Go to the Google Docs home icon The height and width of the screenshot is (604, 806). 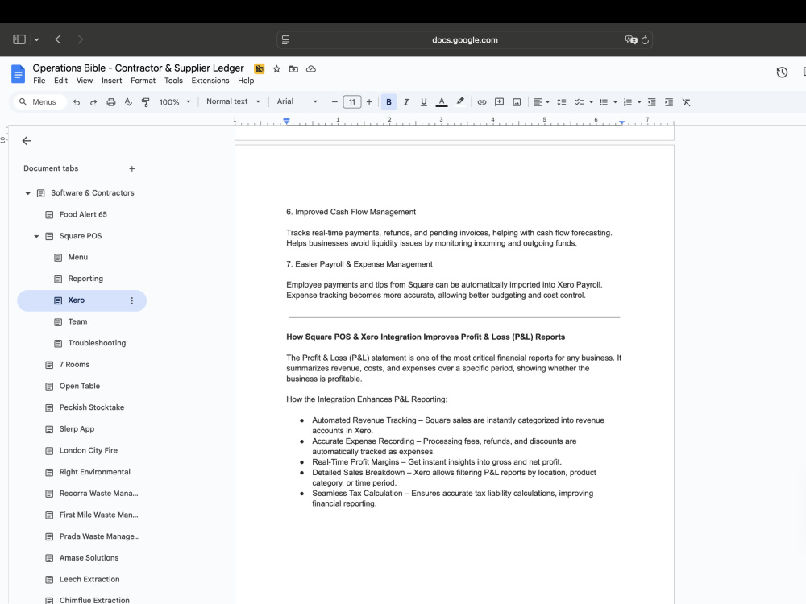18,73
